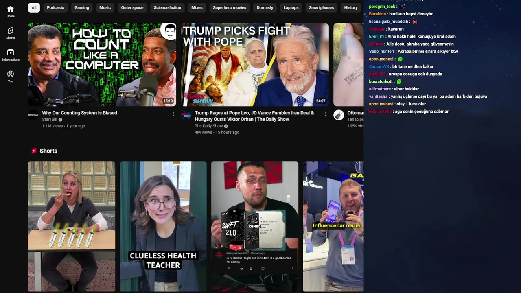Select the Music filter chip
The width and height of the screenshot is (521, 293).
pos(105,7)
